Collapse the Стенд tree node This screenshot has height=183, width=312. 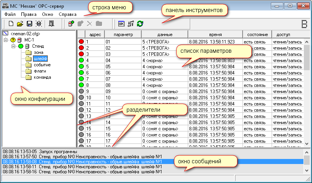(x=14, y=46)
